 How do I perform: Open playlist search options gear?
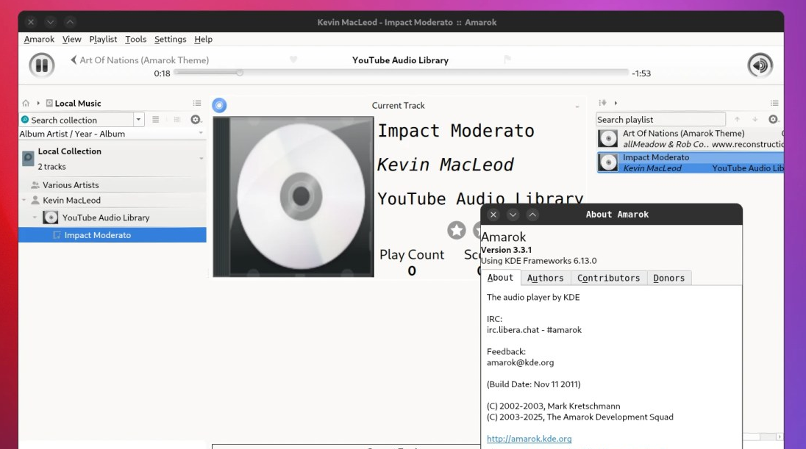pyautogui.click(x=773, y=119)
